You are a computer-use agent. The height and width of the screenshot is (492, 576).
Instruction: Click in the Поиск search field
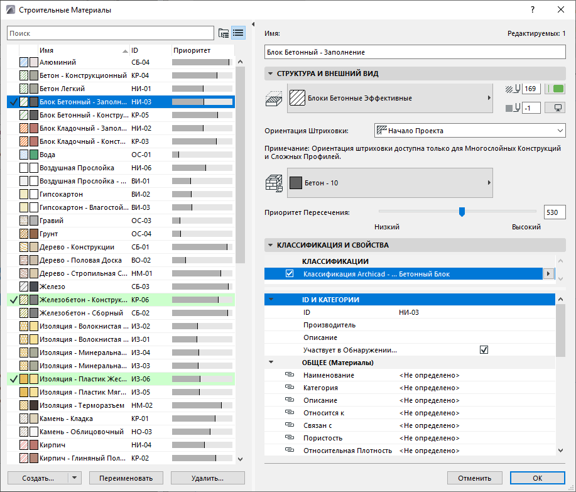(x=110, y=33)
